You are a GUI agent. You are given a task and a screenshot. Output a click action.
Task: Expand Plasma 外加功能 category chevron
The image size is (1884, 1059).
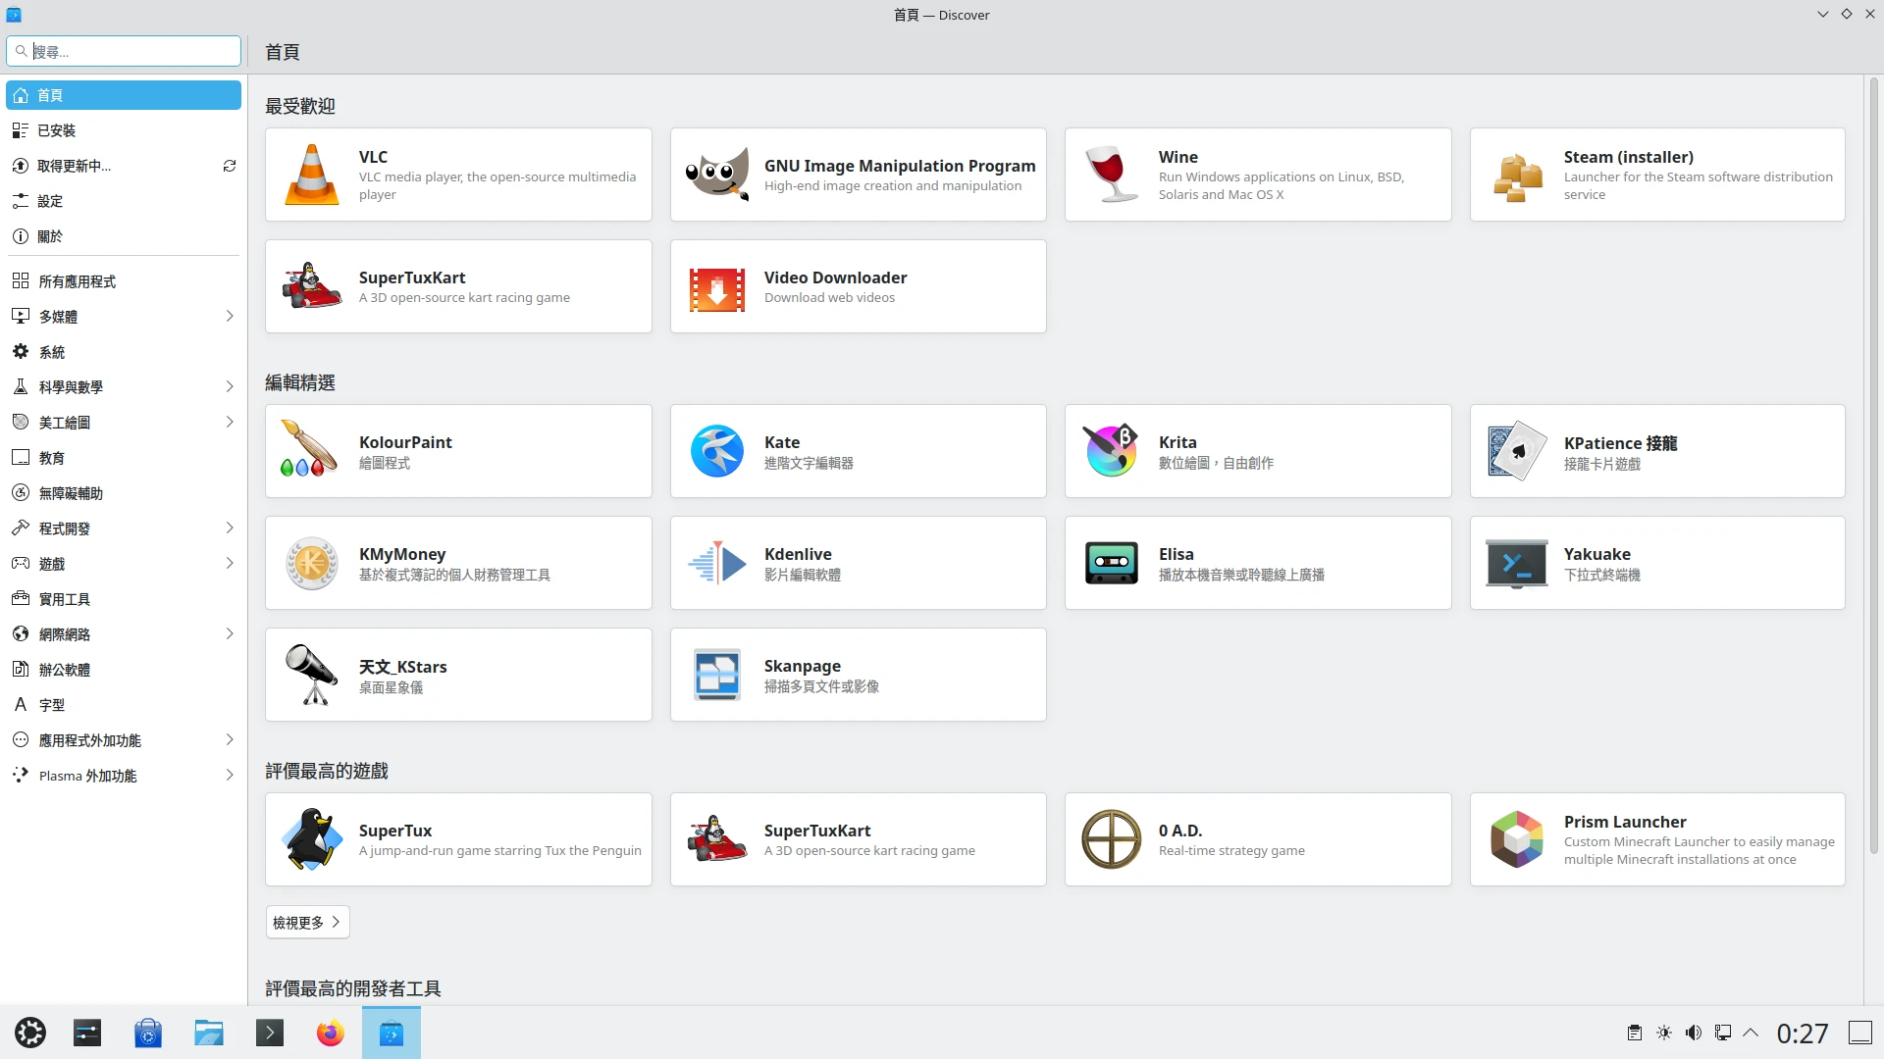pos(230,775)
